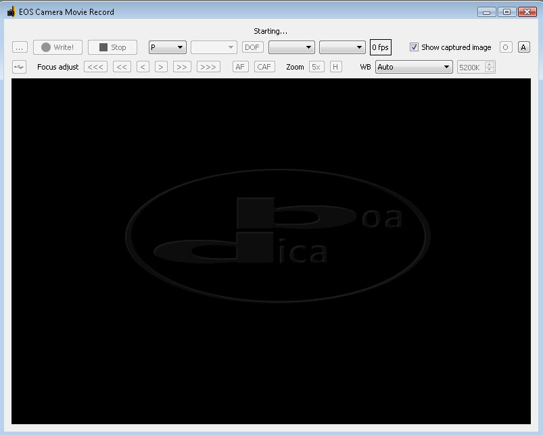Click the >>> far focus adjust button
Screen dimensions: 543x435
[208, 67]
